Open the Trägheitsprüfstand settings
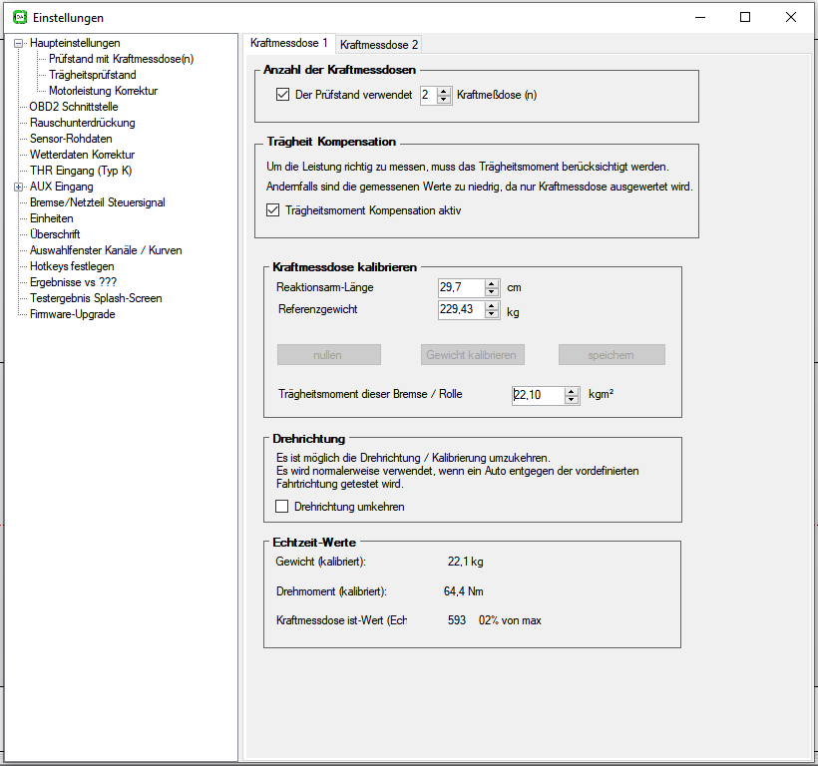Viewport: 818px width, 766px height. point(93,75)
